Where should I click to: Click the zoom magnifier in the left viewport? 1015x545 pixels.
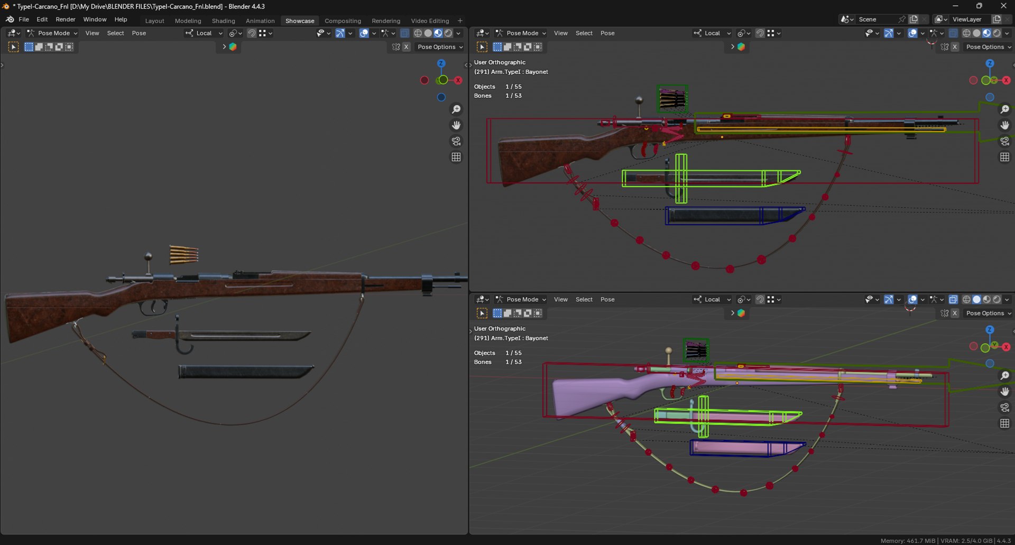pyautogui.click(x=456, y=109)
